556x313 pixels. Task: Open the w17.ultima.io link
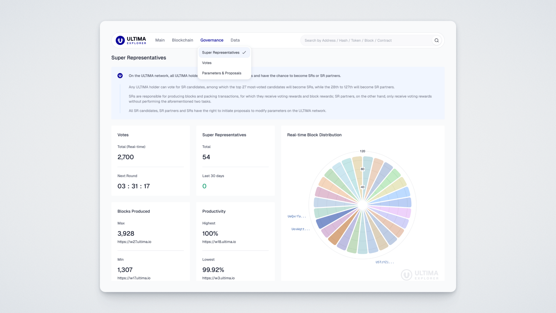click(x=134, y=278)
